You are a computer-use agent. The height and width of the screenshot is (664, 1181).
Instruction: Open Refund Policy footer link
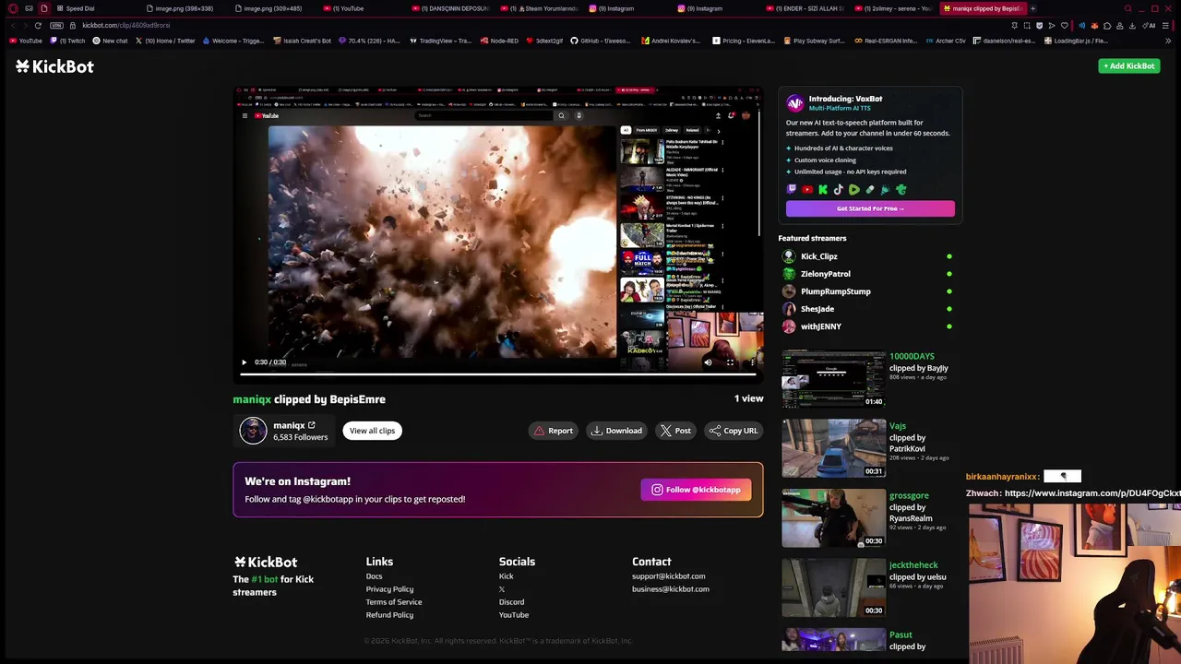(389, 615)
